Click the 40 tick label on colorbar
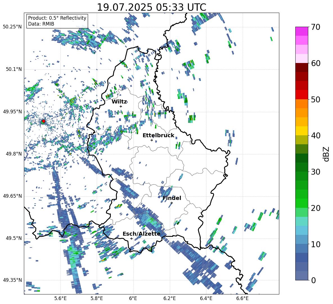 (x=316, y=136)
